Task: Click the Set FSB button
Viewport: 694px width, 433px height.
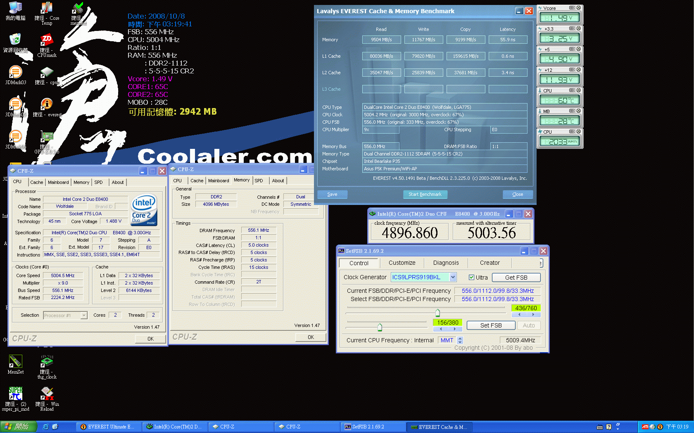Action: pyautogui.click(x=491, y=325)
